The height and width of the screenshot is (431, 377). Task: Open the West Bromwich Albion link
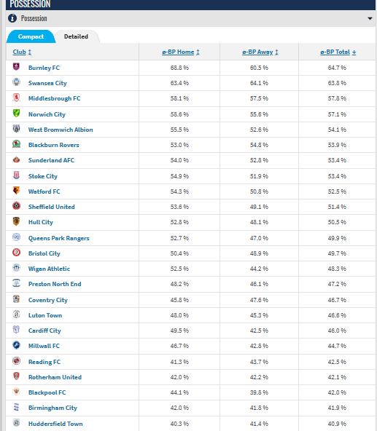61,130
